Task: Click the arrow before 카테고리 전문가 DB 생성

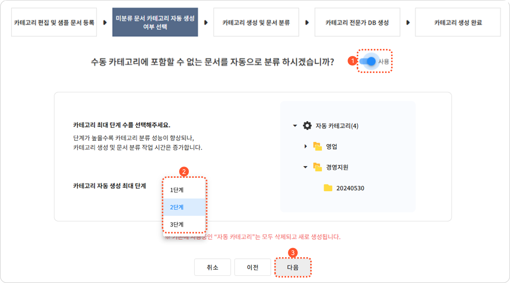Action: tap(307, 22)
